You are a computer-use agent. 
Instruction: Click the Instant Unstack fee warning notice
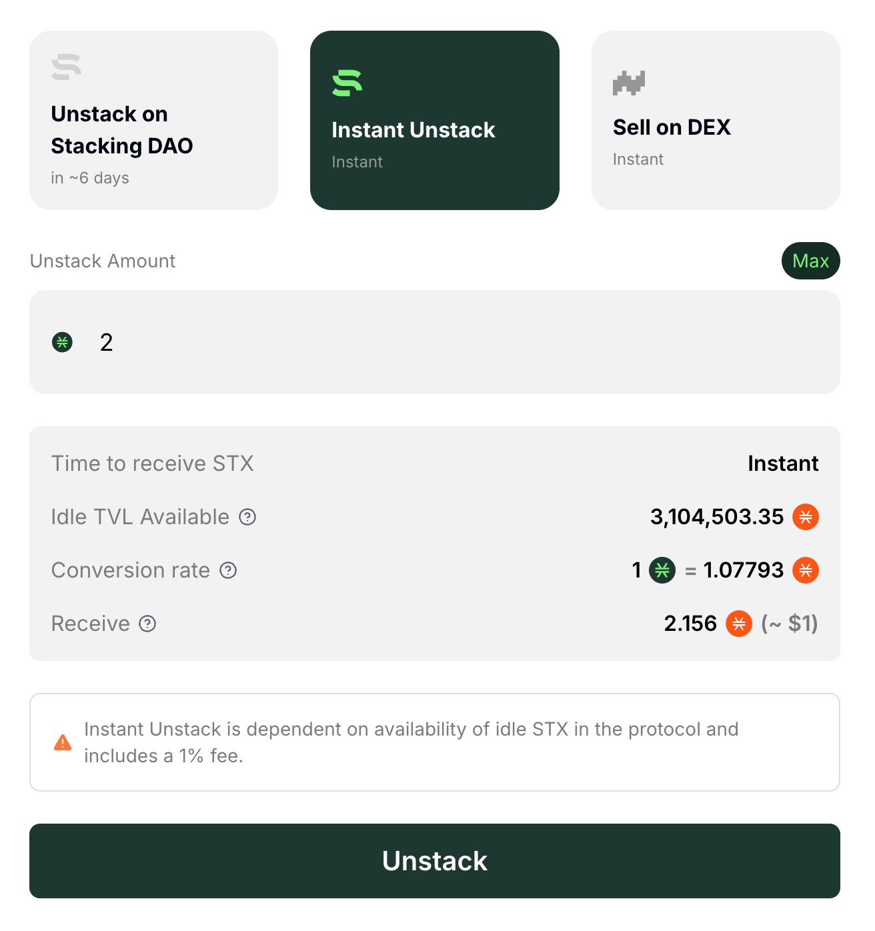434,742
